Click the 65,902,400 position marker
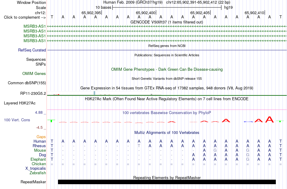 [146, 13]
